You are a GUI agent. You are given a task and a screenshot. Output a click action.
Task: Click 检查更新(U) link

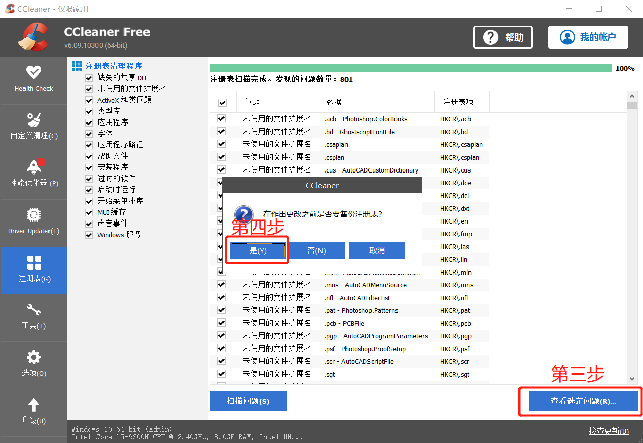click(609, 431)
